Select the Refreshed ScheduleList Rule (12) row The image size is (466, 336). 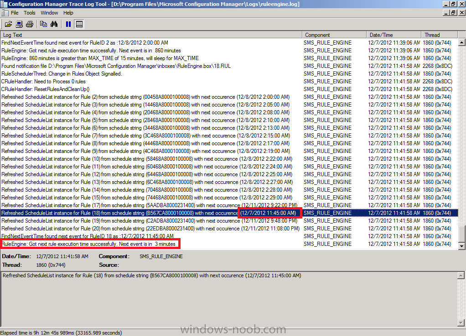point(229,174)
